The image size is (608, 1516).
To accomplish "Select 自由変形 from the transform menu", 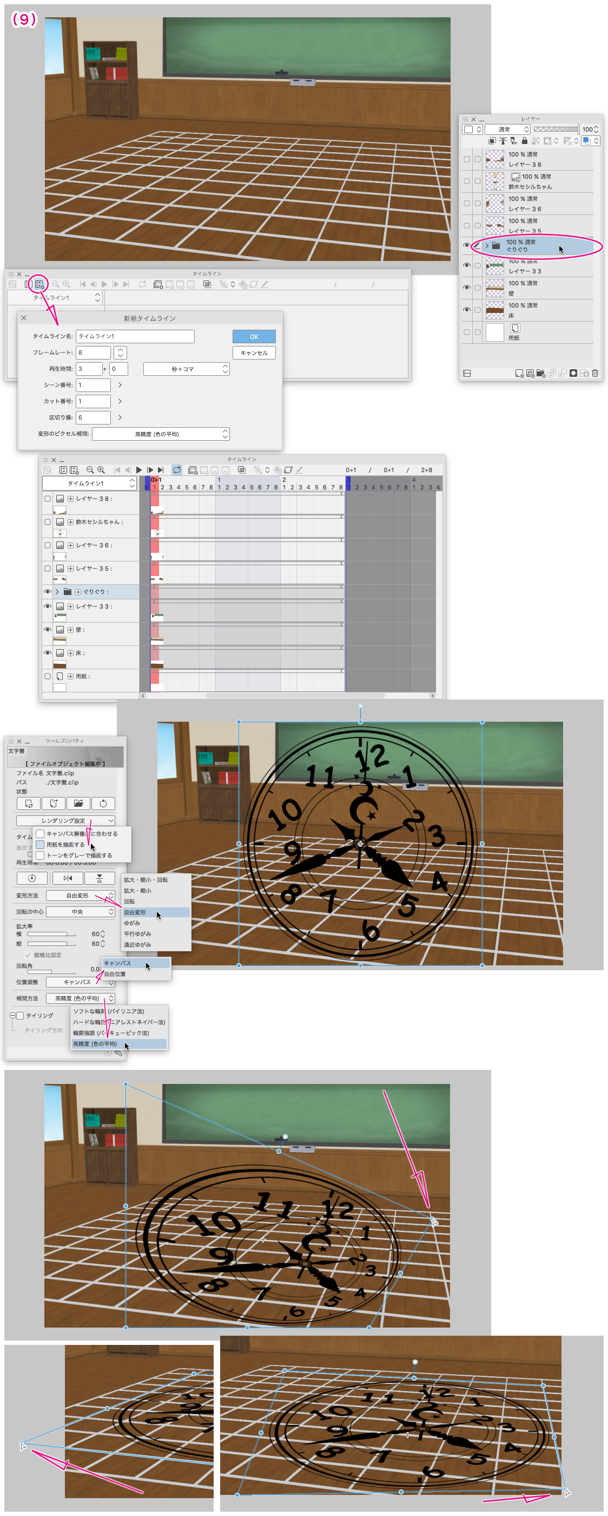I will (156, 912).
